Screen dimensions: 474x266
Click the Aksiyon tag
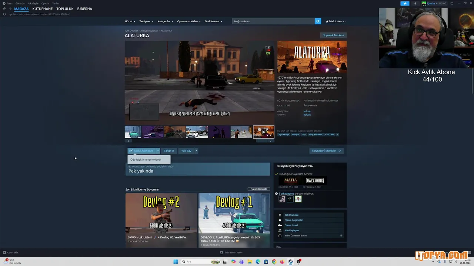(x=296, y=134)
